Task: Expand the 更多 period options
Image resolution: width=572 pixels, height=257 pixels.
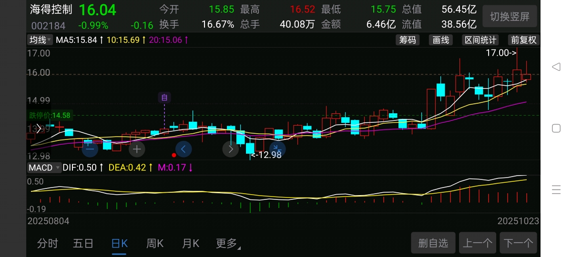Action: point(228,244)
